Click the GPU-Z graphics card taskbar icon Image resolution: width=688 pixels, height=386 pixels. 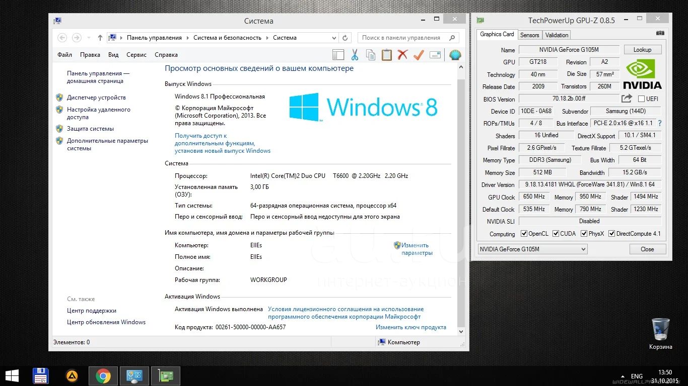[x=166, y=376]
